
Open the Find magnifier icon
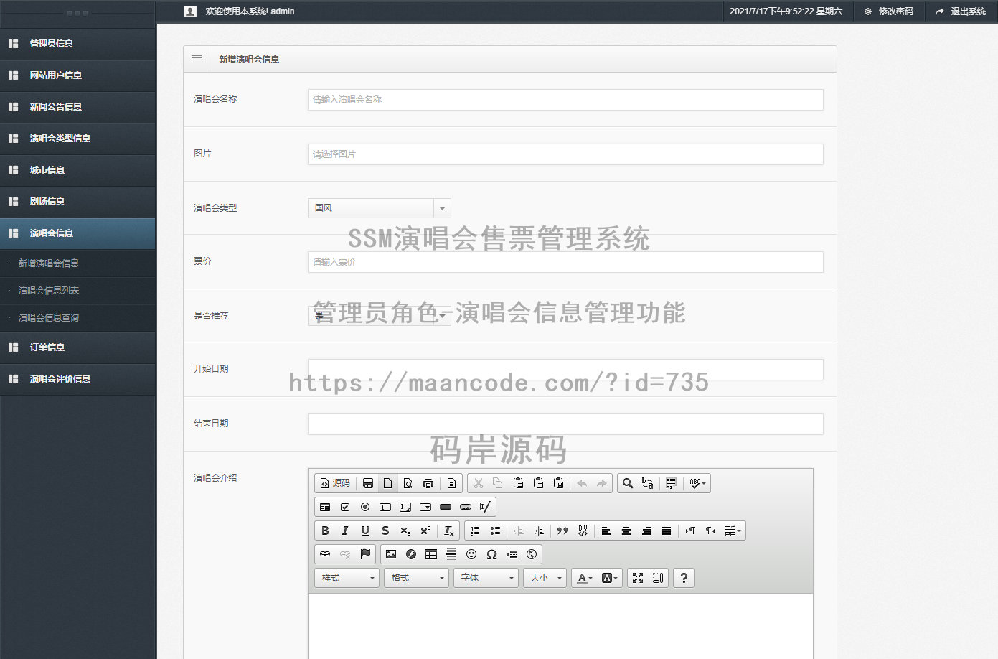pos(628,483)
